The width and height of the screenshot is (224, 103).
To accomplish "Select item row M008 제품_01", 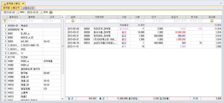I will point(32,77).
